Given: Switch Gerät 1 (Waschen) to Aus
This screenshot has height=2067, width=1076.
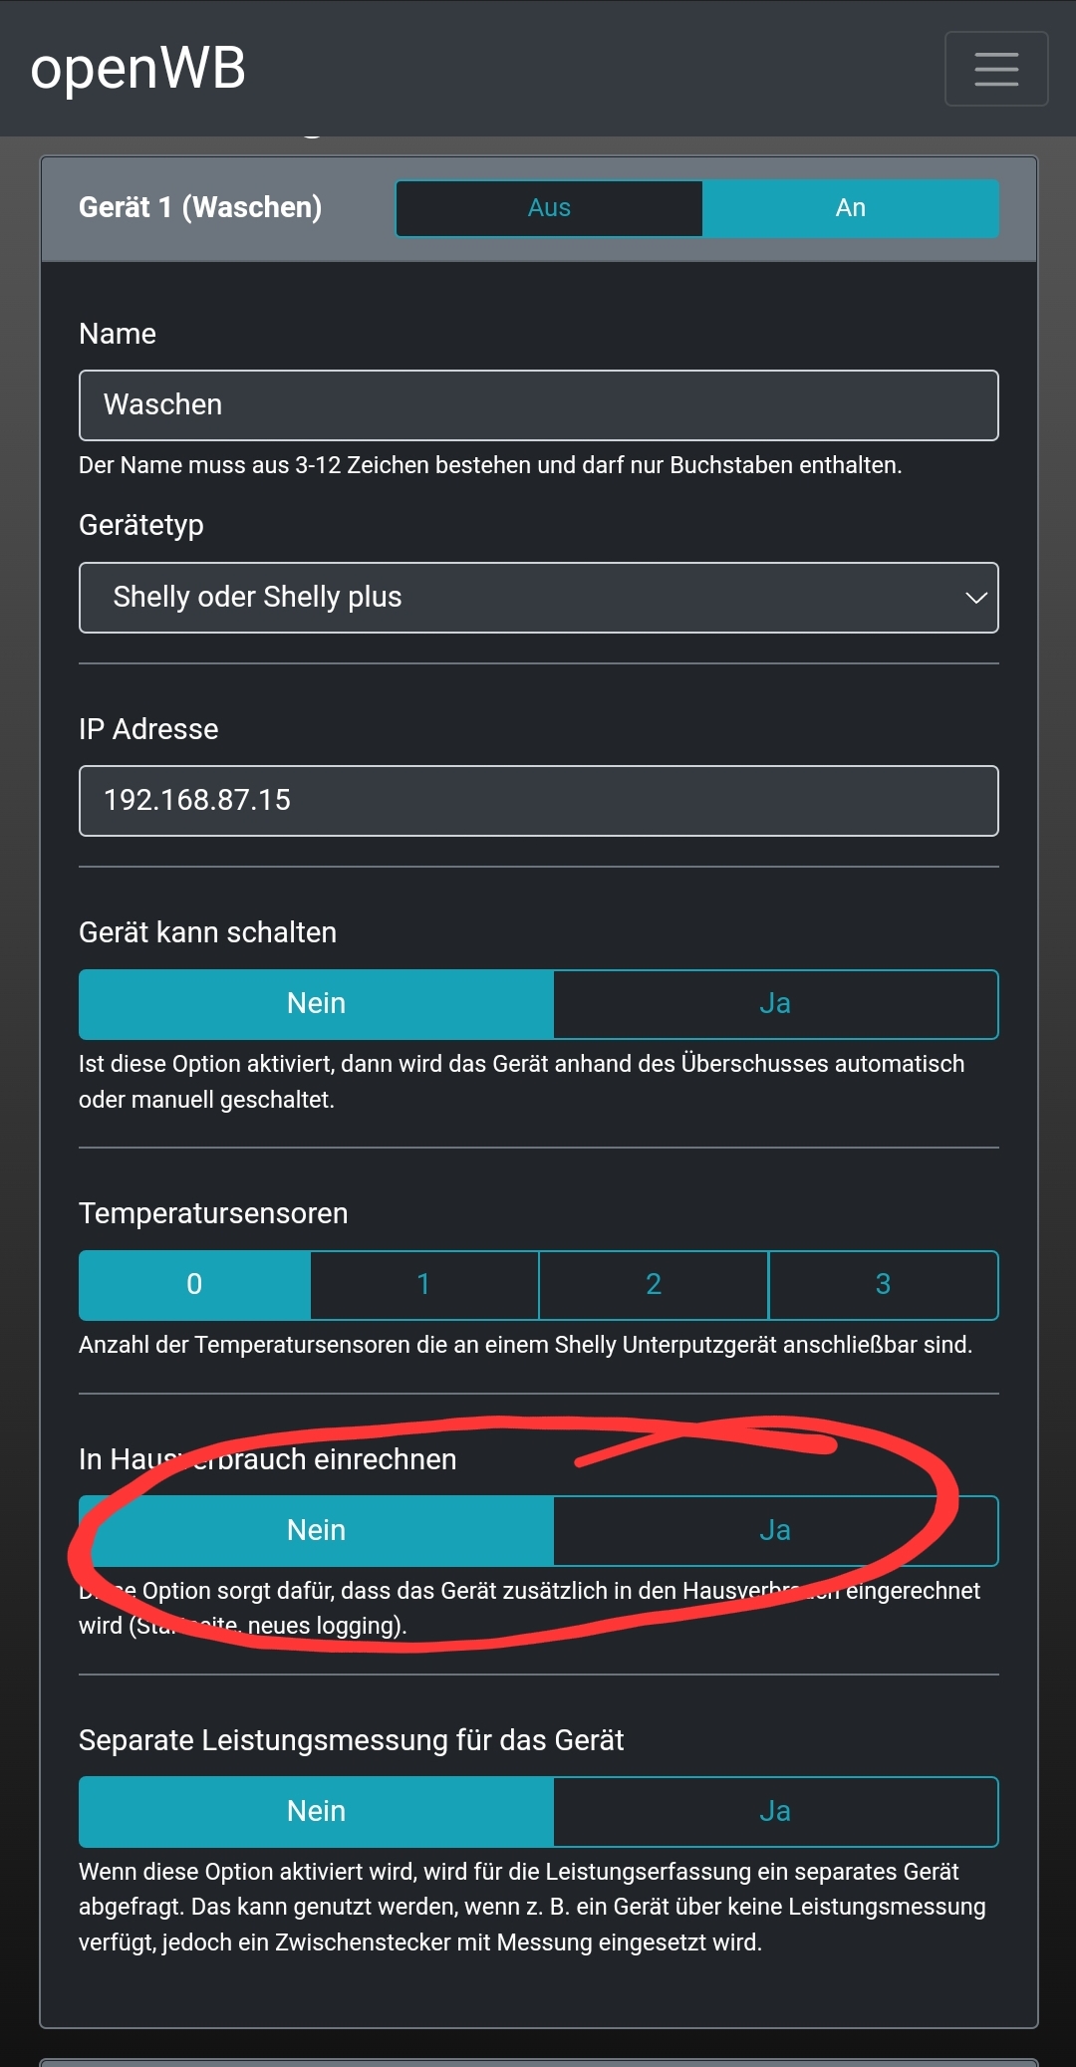Looking at the screenshot, I should tap(549, 208).
